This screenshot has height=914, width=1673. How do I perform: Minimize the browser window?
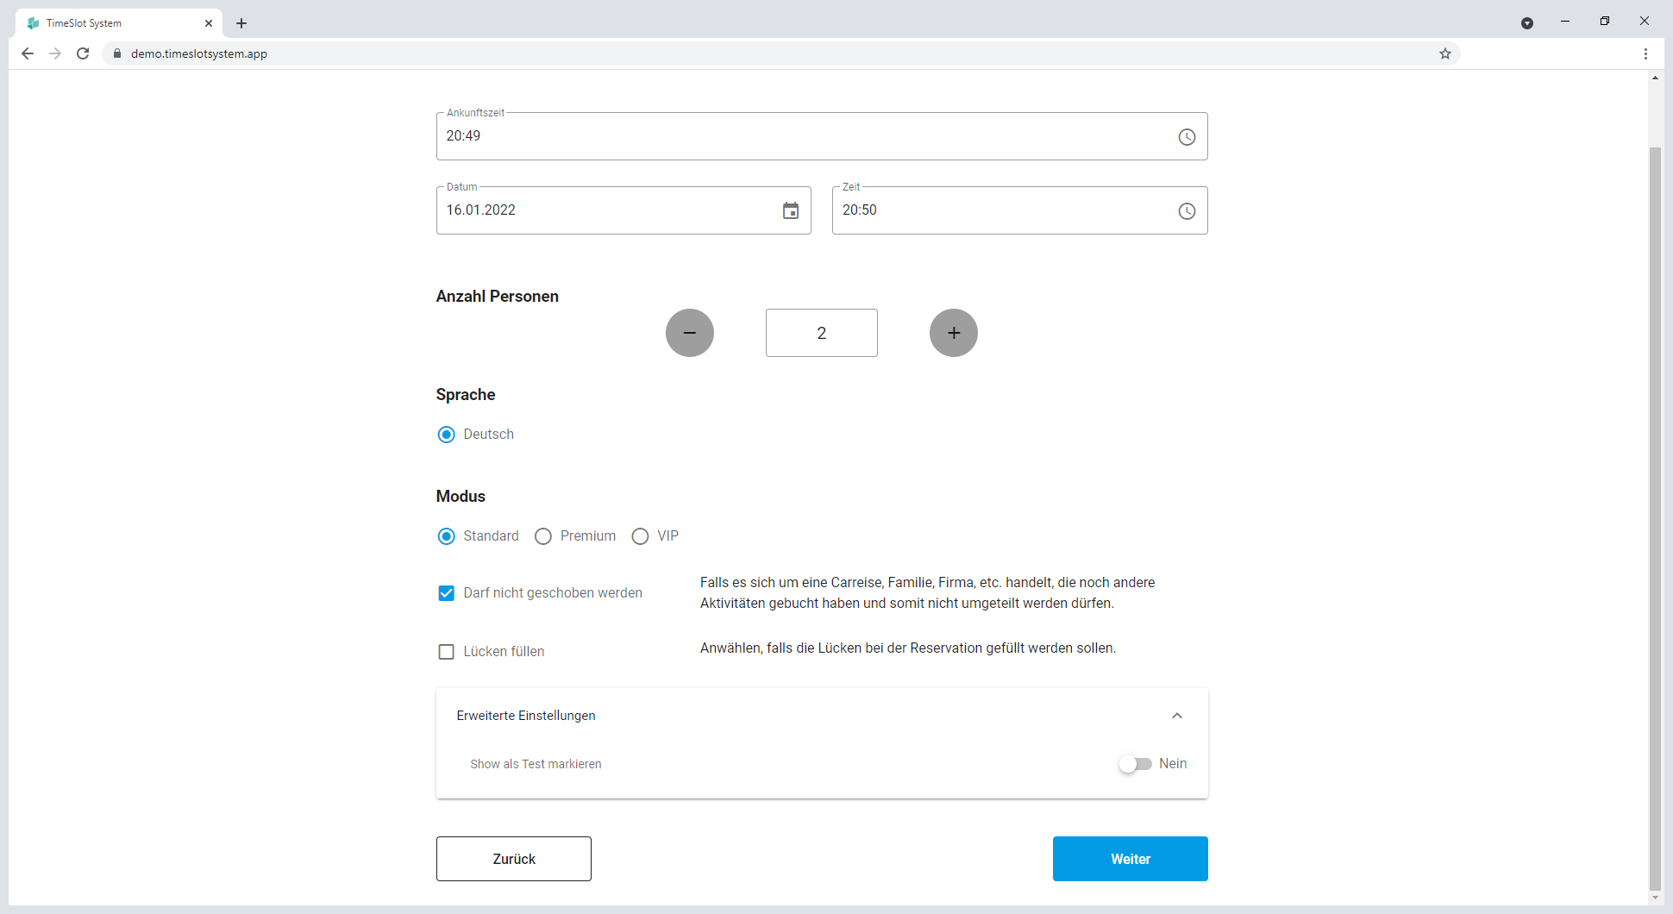click(1565, 22)
